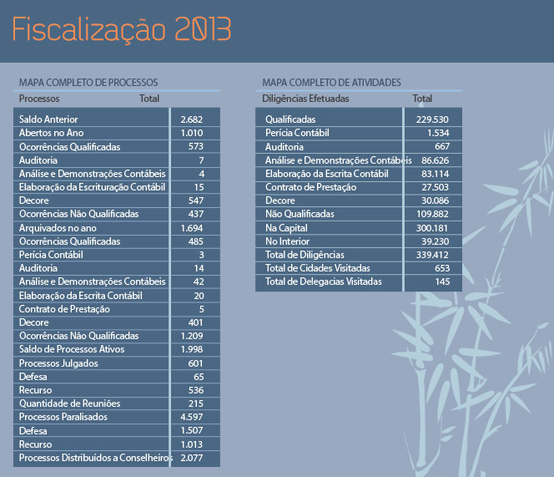Click the Ocorrências Não Qualificadas value 437
This screenshot has width=554, height=477.
(196, 214)
